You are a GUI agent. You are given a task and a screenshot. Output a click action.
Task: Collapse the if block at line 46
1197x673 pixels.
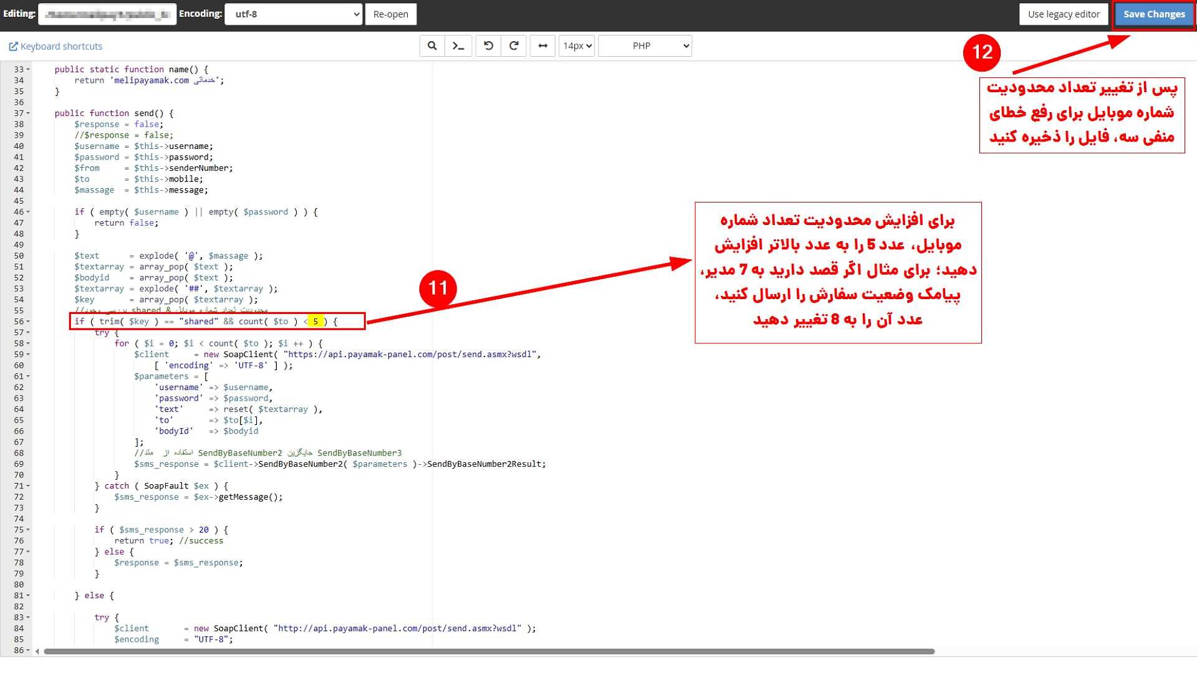(x=29, y=212)
